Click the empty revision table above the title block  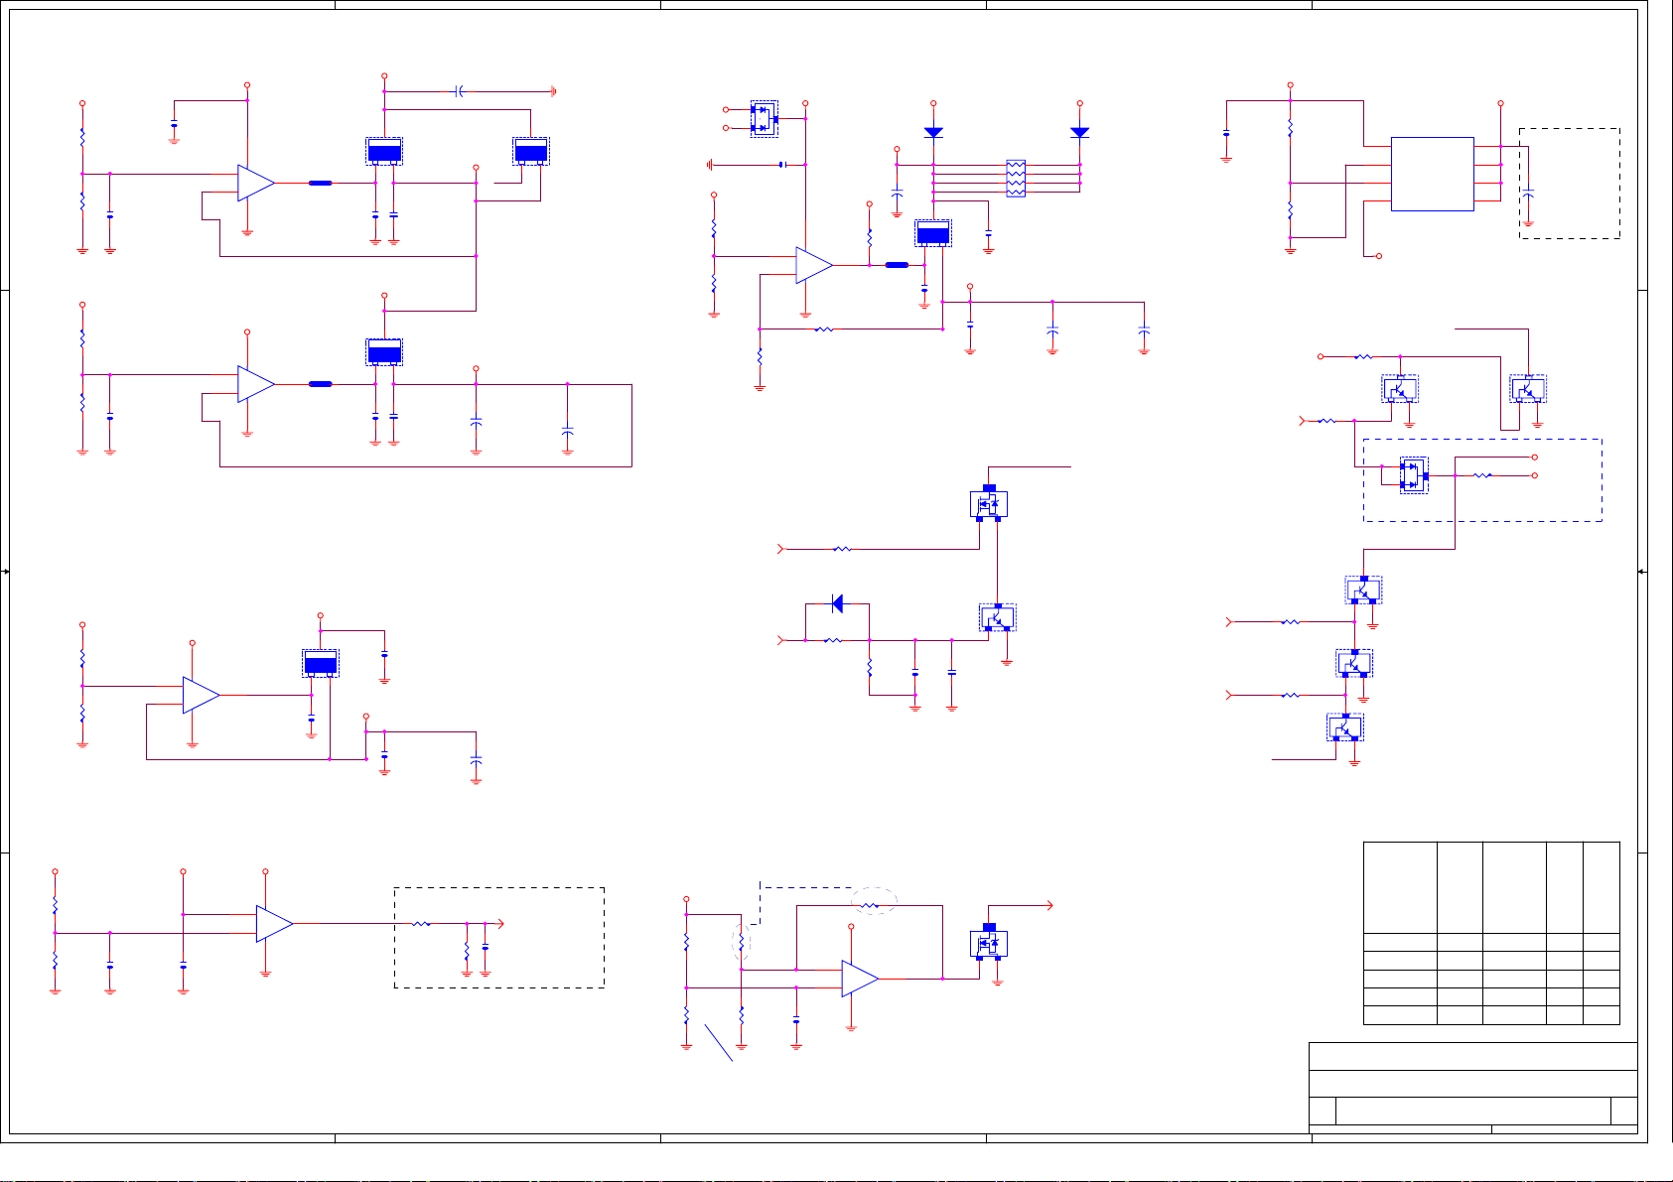(x=1491, y=933)
